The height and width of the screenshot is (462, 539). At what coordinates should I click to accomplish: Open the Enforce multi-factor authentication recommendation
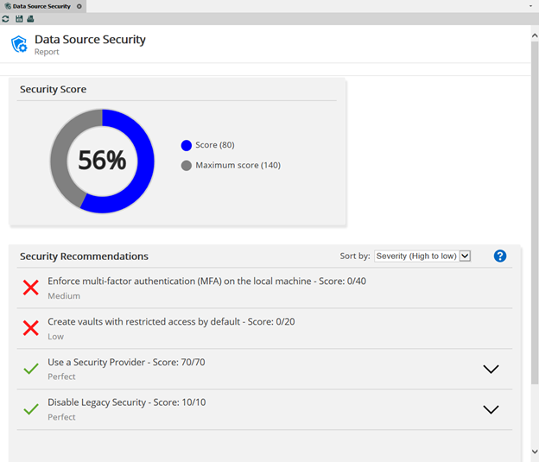coord(206,282)
